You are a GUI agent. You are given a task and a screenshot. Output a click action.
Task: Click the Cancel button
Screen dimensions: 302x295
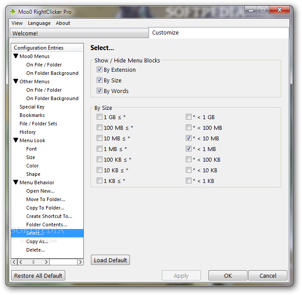[268, 276]
